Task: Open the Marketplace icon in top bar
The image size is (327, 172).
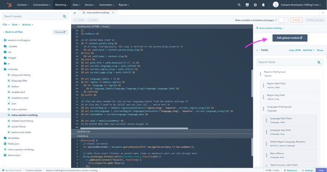Action: (x=247, y=5)
